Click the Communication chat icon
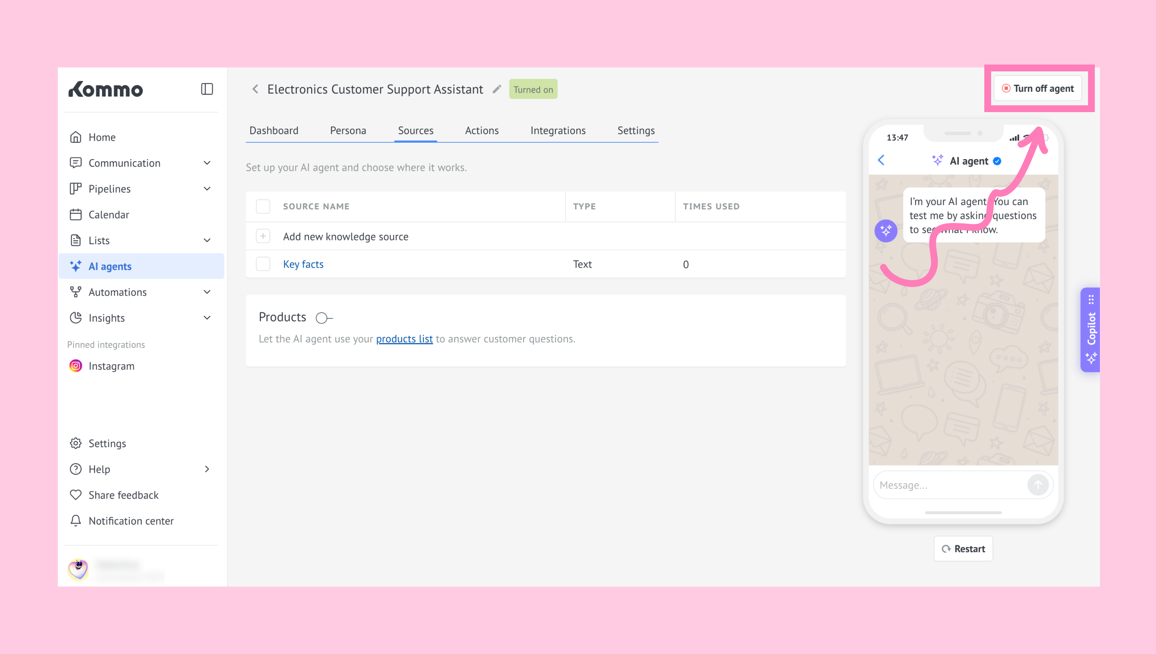Image resolution: width=1156 pixels, height=654 pixels. click(76, 163)
